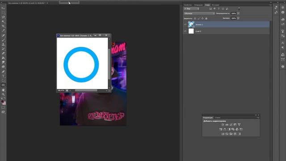The width and height of the screenshot is (286, 161).
Task: Click the zoom percentage field in floating window
Action: pyautogui.click(x=61, y=90)
